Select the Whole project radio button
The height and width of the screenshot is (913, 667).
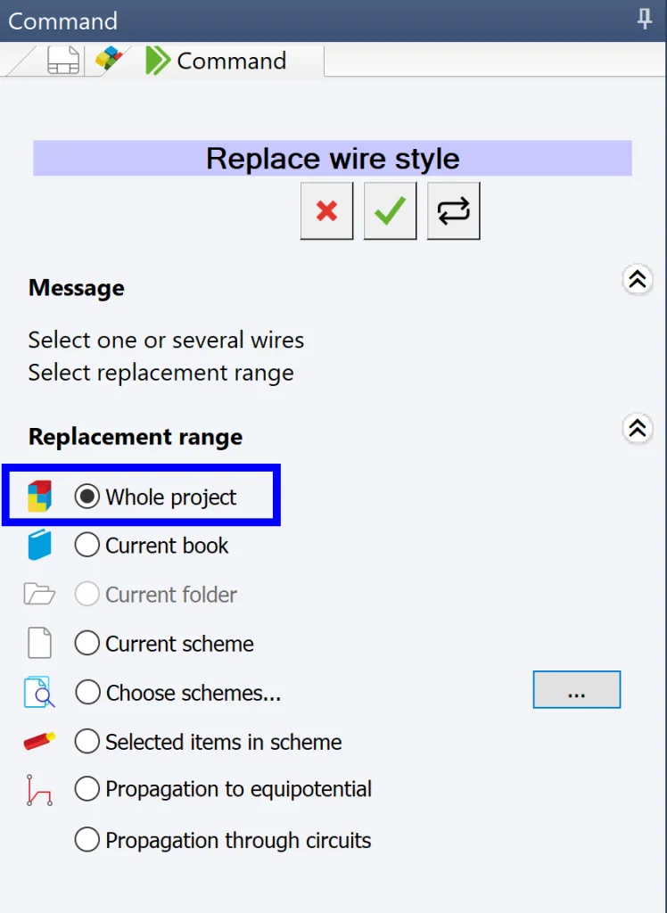click(86, 497)
